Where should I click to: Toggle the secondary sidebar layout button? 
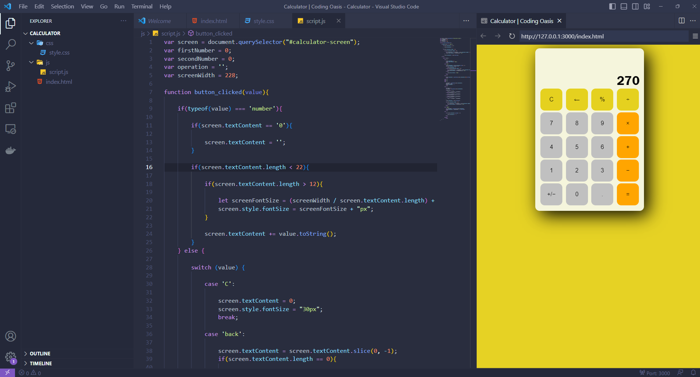tap(635, 7)
